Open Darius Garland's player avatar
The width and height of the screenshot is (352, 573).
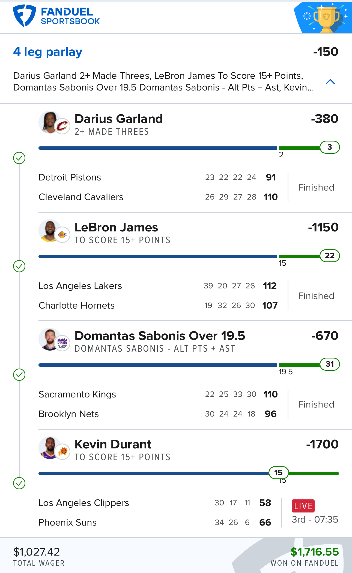point(54,123)
